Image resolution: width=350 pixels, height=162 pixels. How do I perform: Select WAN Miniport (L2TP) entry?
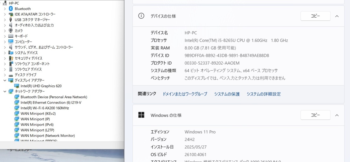click(x=37, y=130)
